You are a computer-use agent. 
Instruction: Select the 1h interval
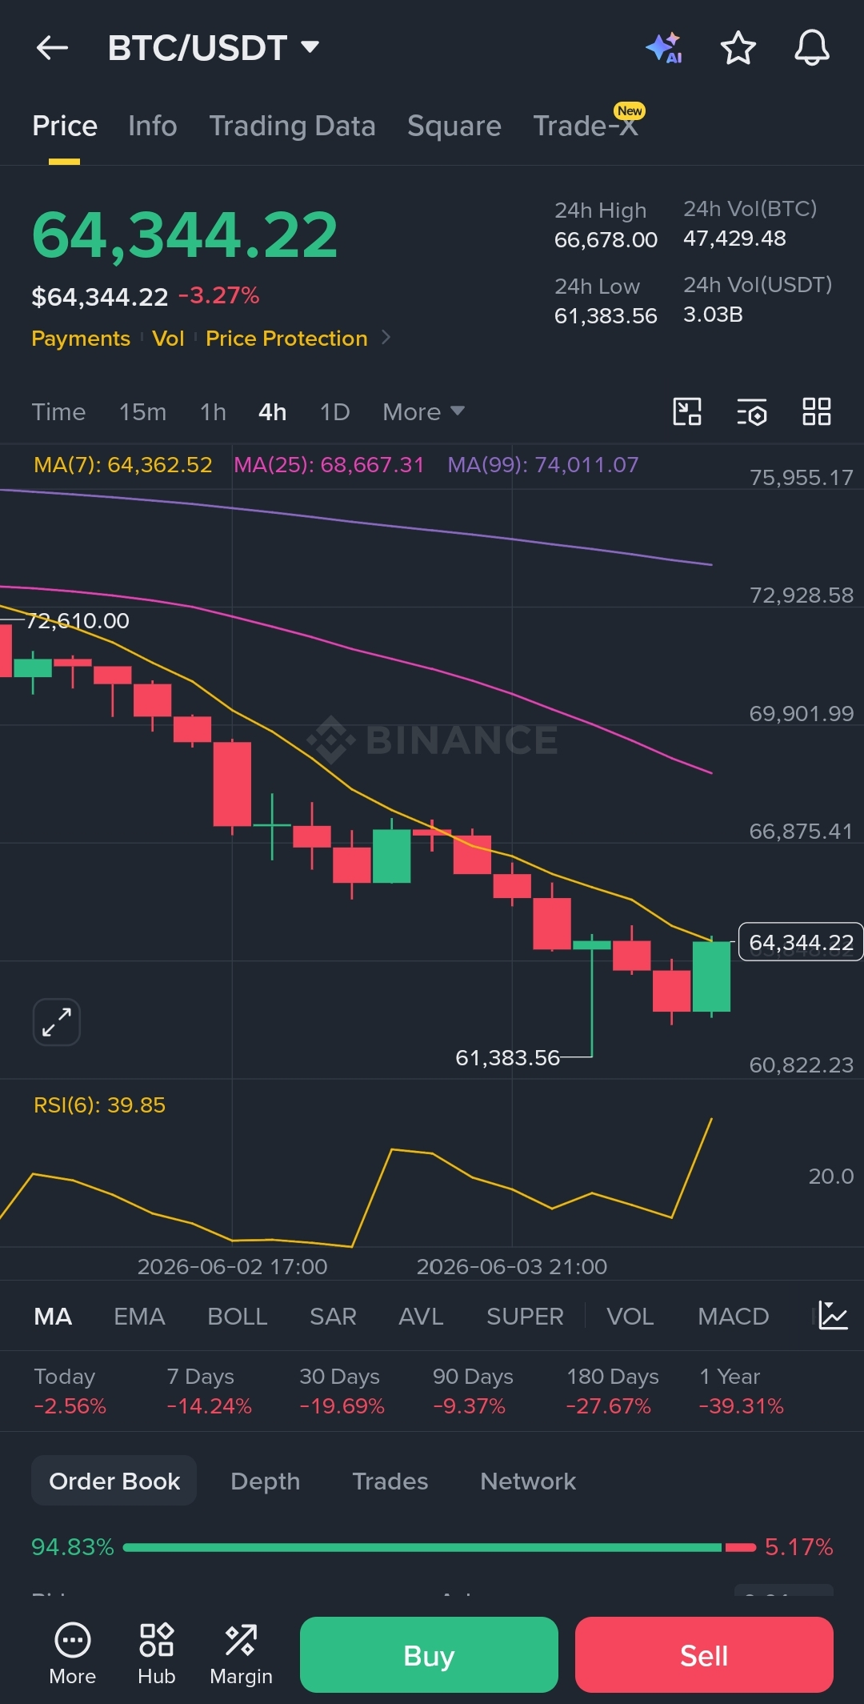[213, 411]
